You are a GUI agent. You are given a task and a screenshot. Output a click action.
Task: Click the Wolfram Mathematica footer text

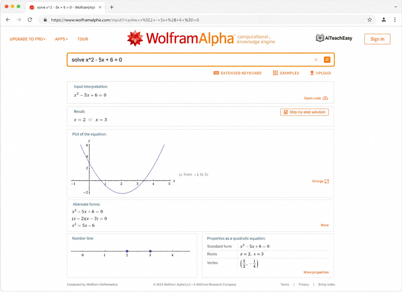coord(102,284)
